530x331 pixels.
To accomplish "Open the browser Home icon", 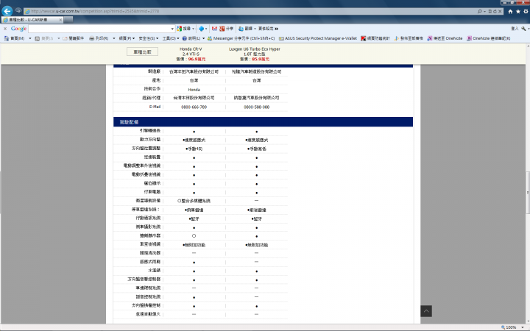I will [x=510, y=12].
